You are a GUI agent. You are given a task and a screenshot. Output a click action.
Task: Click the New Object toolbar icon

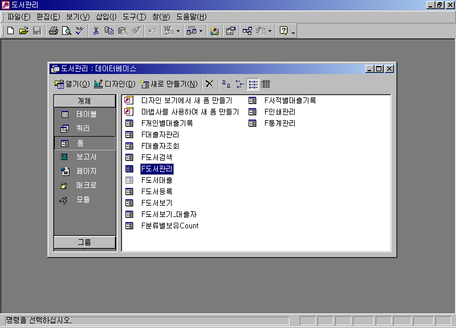[x=260, y=31]
